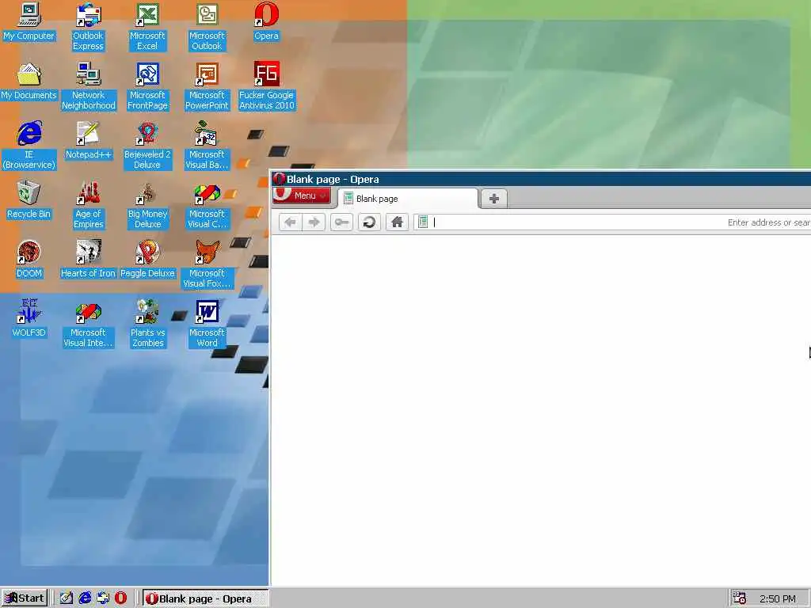
Task: Select the Microsoft Visual FoxPro shortcut
Action: point(207,264)
